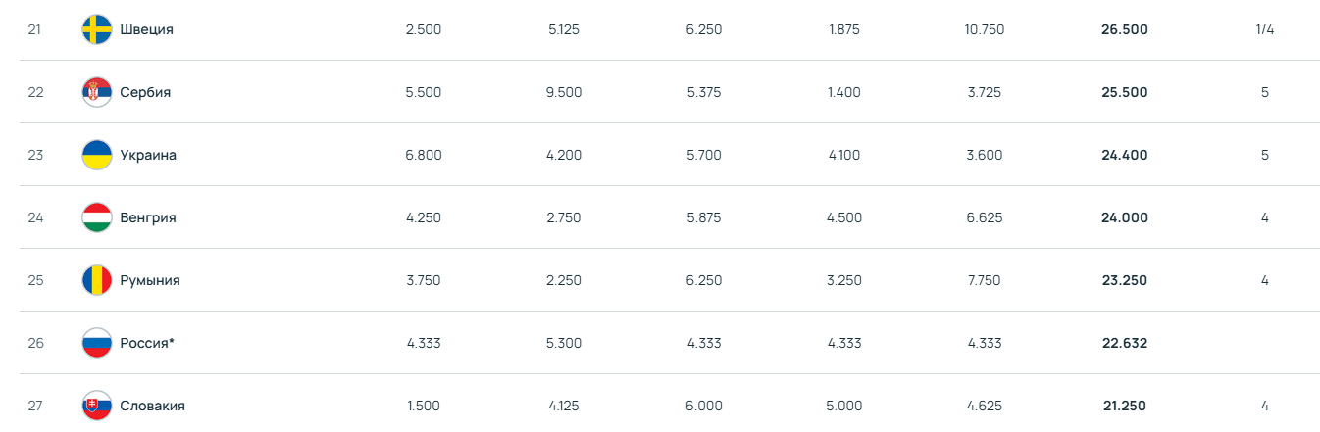Open the Швеция country link

146,29
